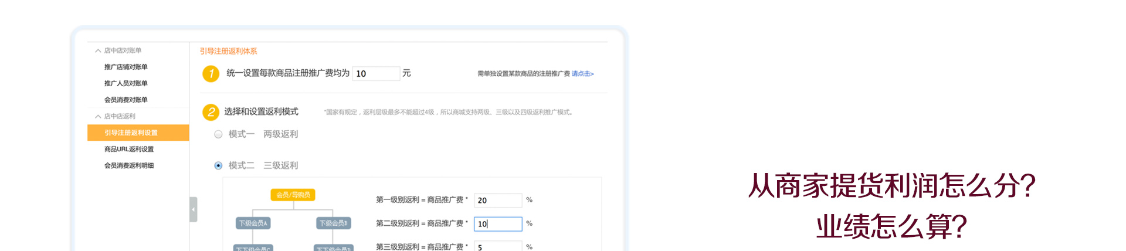The height and width of the screenshot is (251, 1126).
Task: Select 模式一 两级返利 radio button
Action: 218,134
